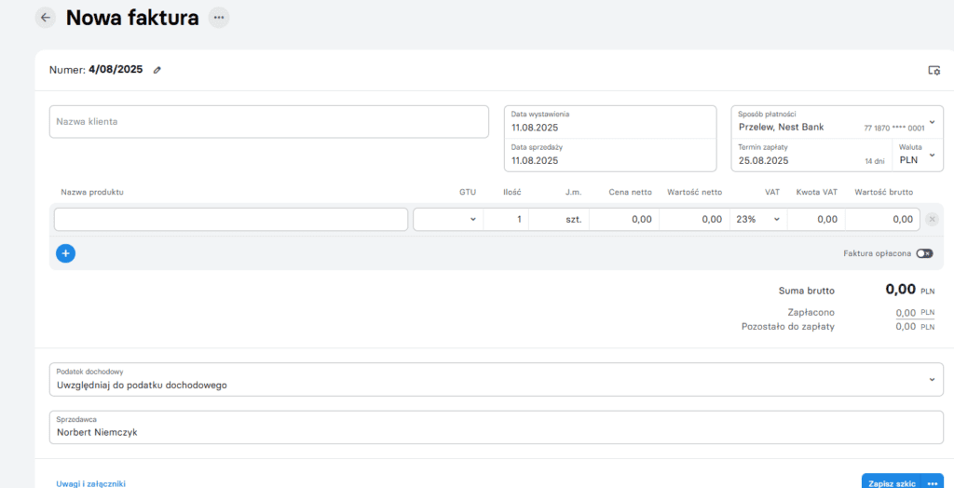Toggle the Faktura opłacona switch
Image resolution: width=954 pixels, height=488 pixels.
point(923,253)
